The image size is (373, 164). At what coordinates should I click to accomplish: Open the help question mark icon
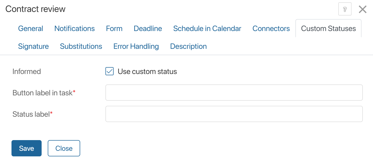tap(345, 9)
